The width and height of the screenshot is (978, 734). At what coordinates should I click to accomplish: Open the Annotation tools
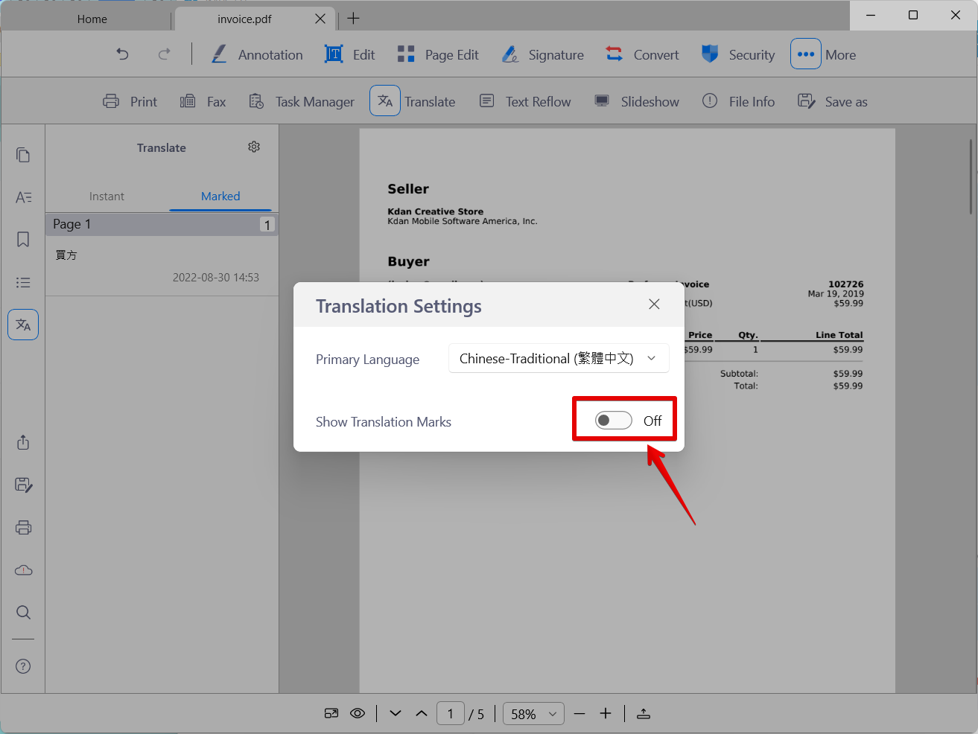pos(257,54)
